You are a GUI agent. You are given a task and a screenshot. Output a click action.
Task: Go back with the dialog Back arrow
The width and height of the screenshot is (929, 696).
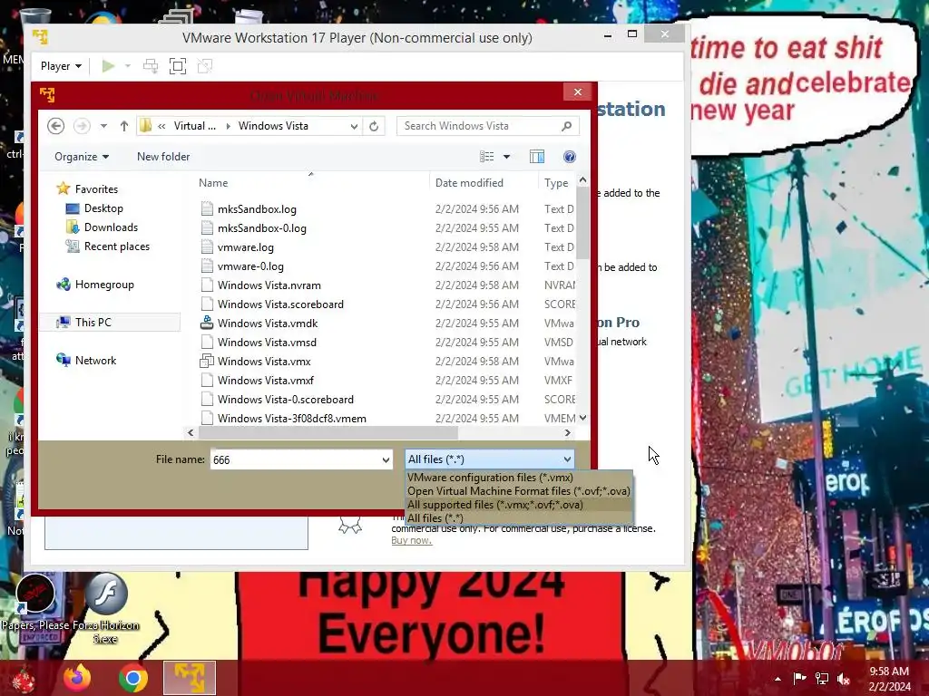55,126
